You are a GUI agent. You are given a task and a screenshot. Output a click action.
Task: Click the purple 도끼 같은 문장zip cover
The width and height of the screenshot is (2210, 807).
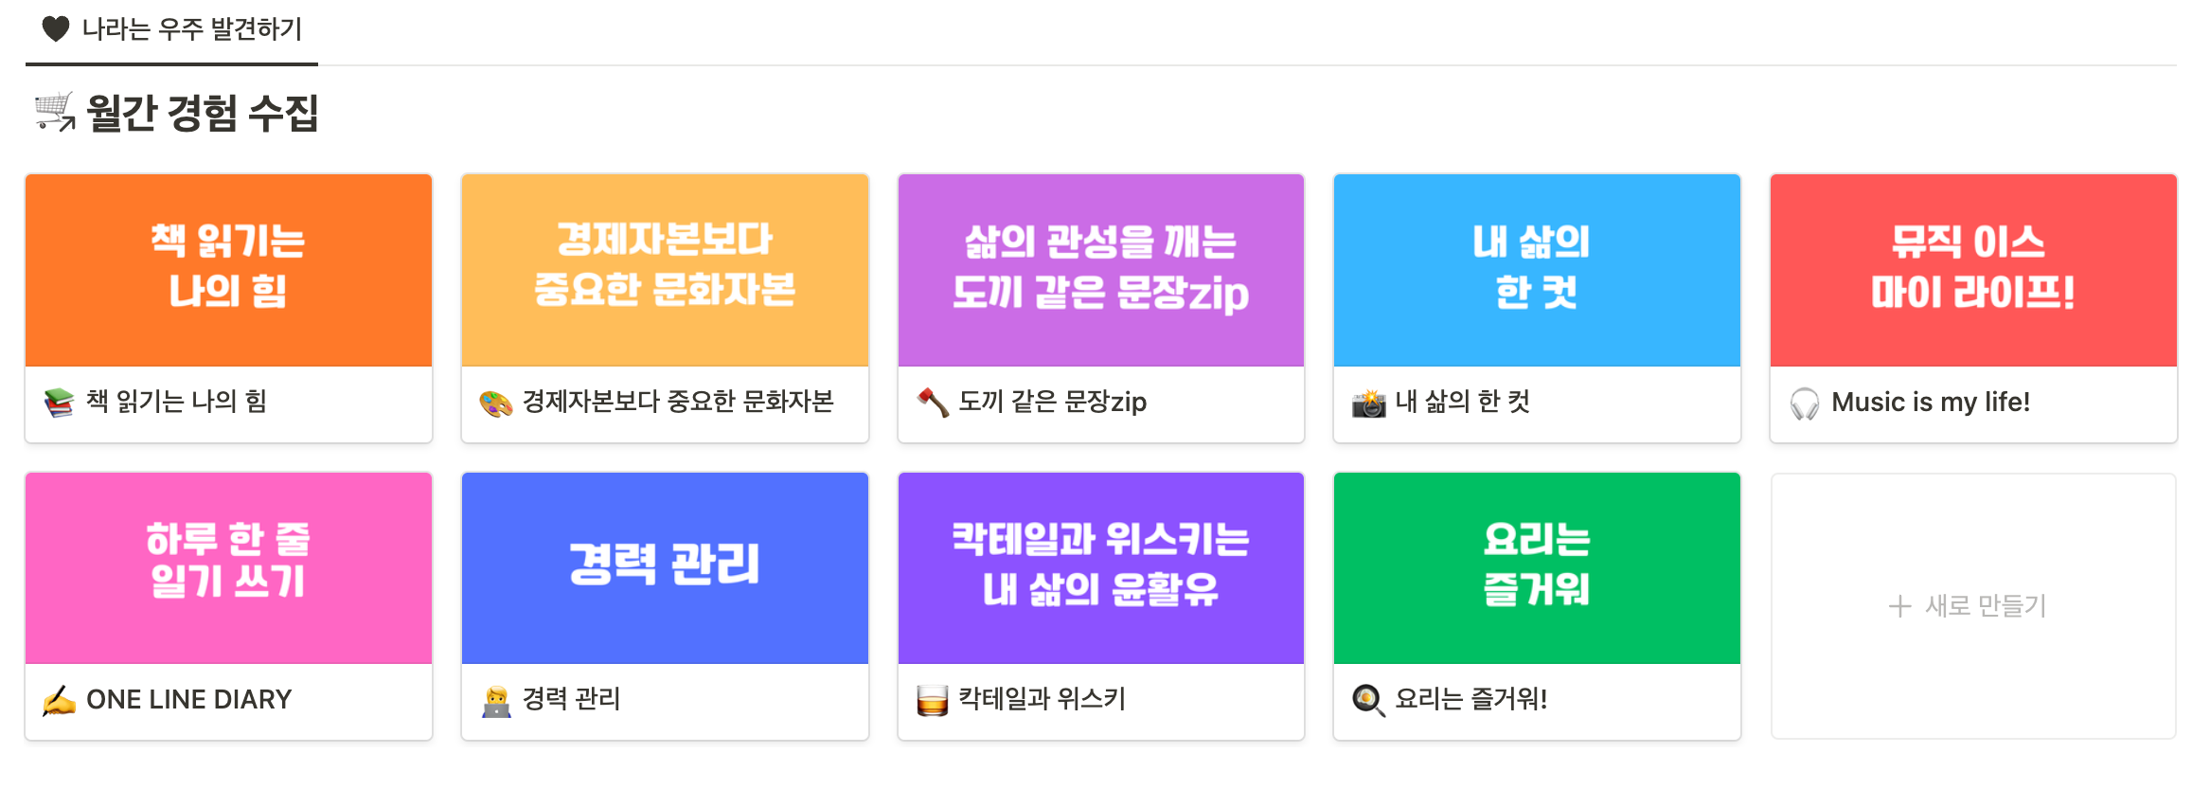point(1100,270)
